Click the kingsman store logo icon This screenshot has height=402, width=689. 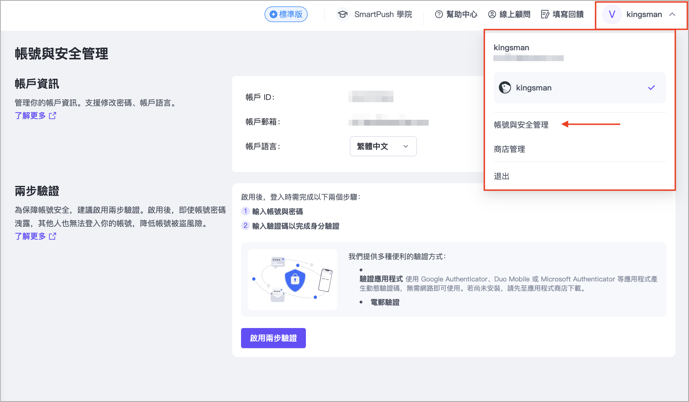pos(505,88)
